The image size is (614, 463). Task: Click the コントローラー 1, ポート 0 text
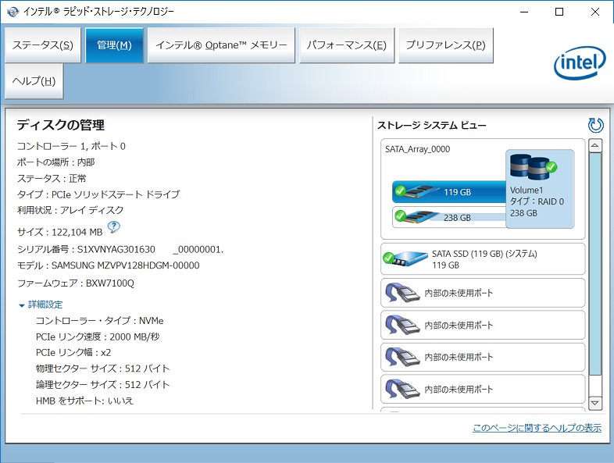coord(71,146)
